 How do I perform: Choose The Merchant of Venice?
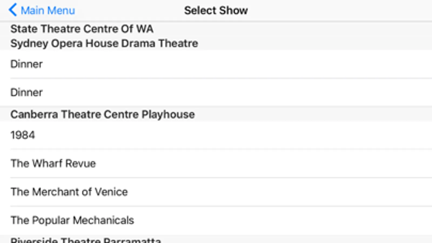(69, 192)
